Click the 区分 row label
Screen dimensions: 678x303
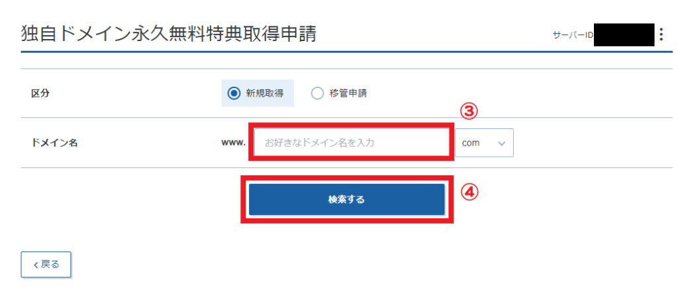tap(40, 93)
